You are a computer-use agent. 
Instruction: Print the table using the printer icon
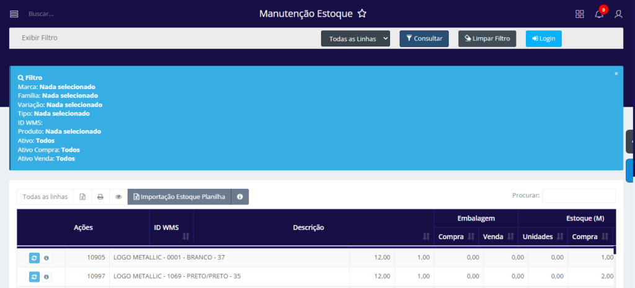(x=100, y=197)
